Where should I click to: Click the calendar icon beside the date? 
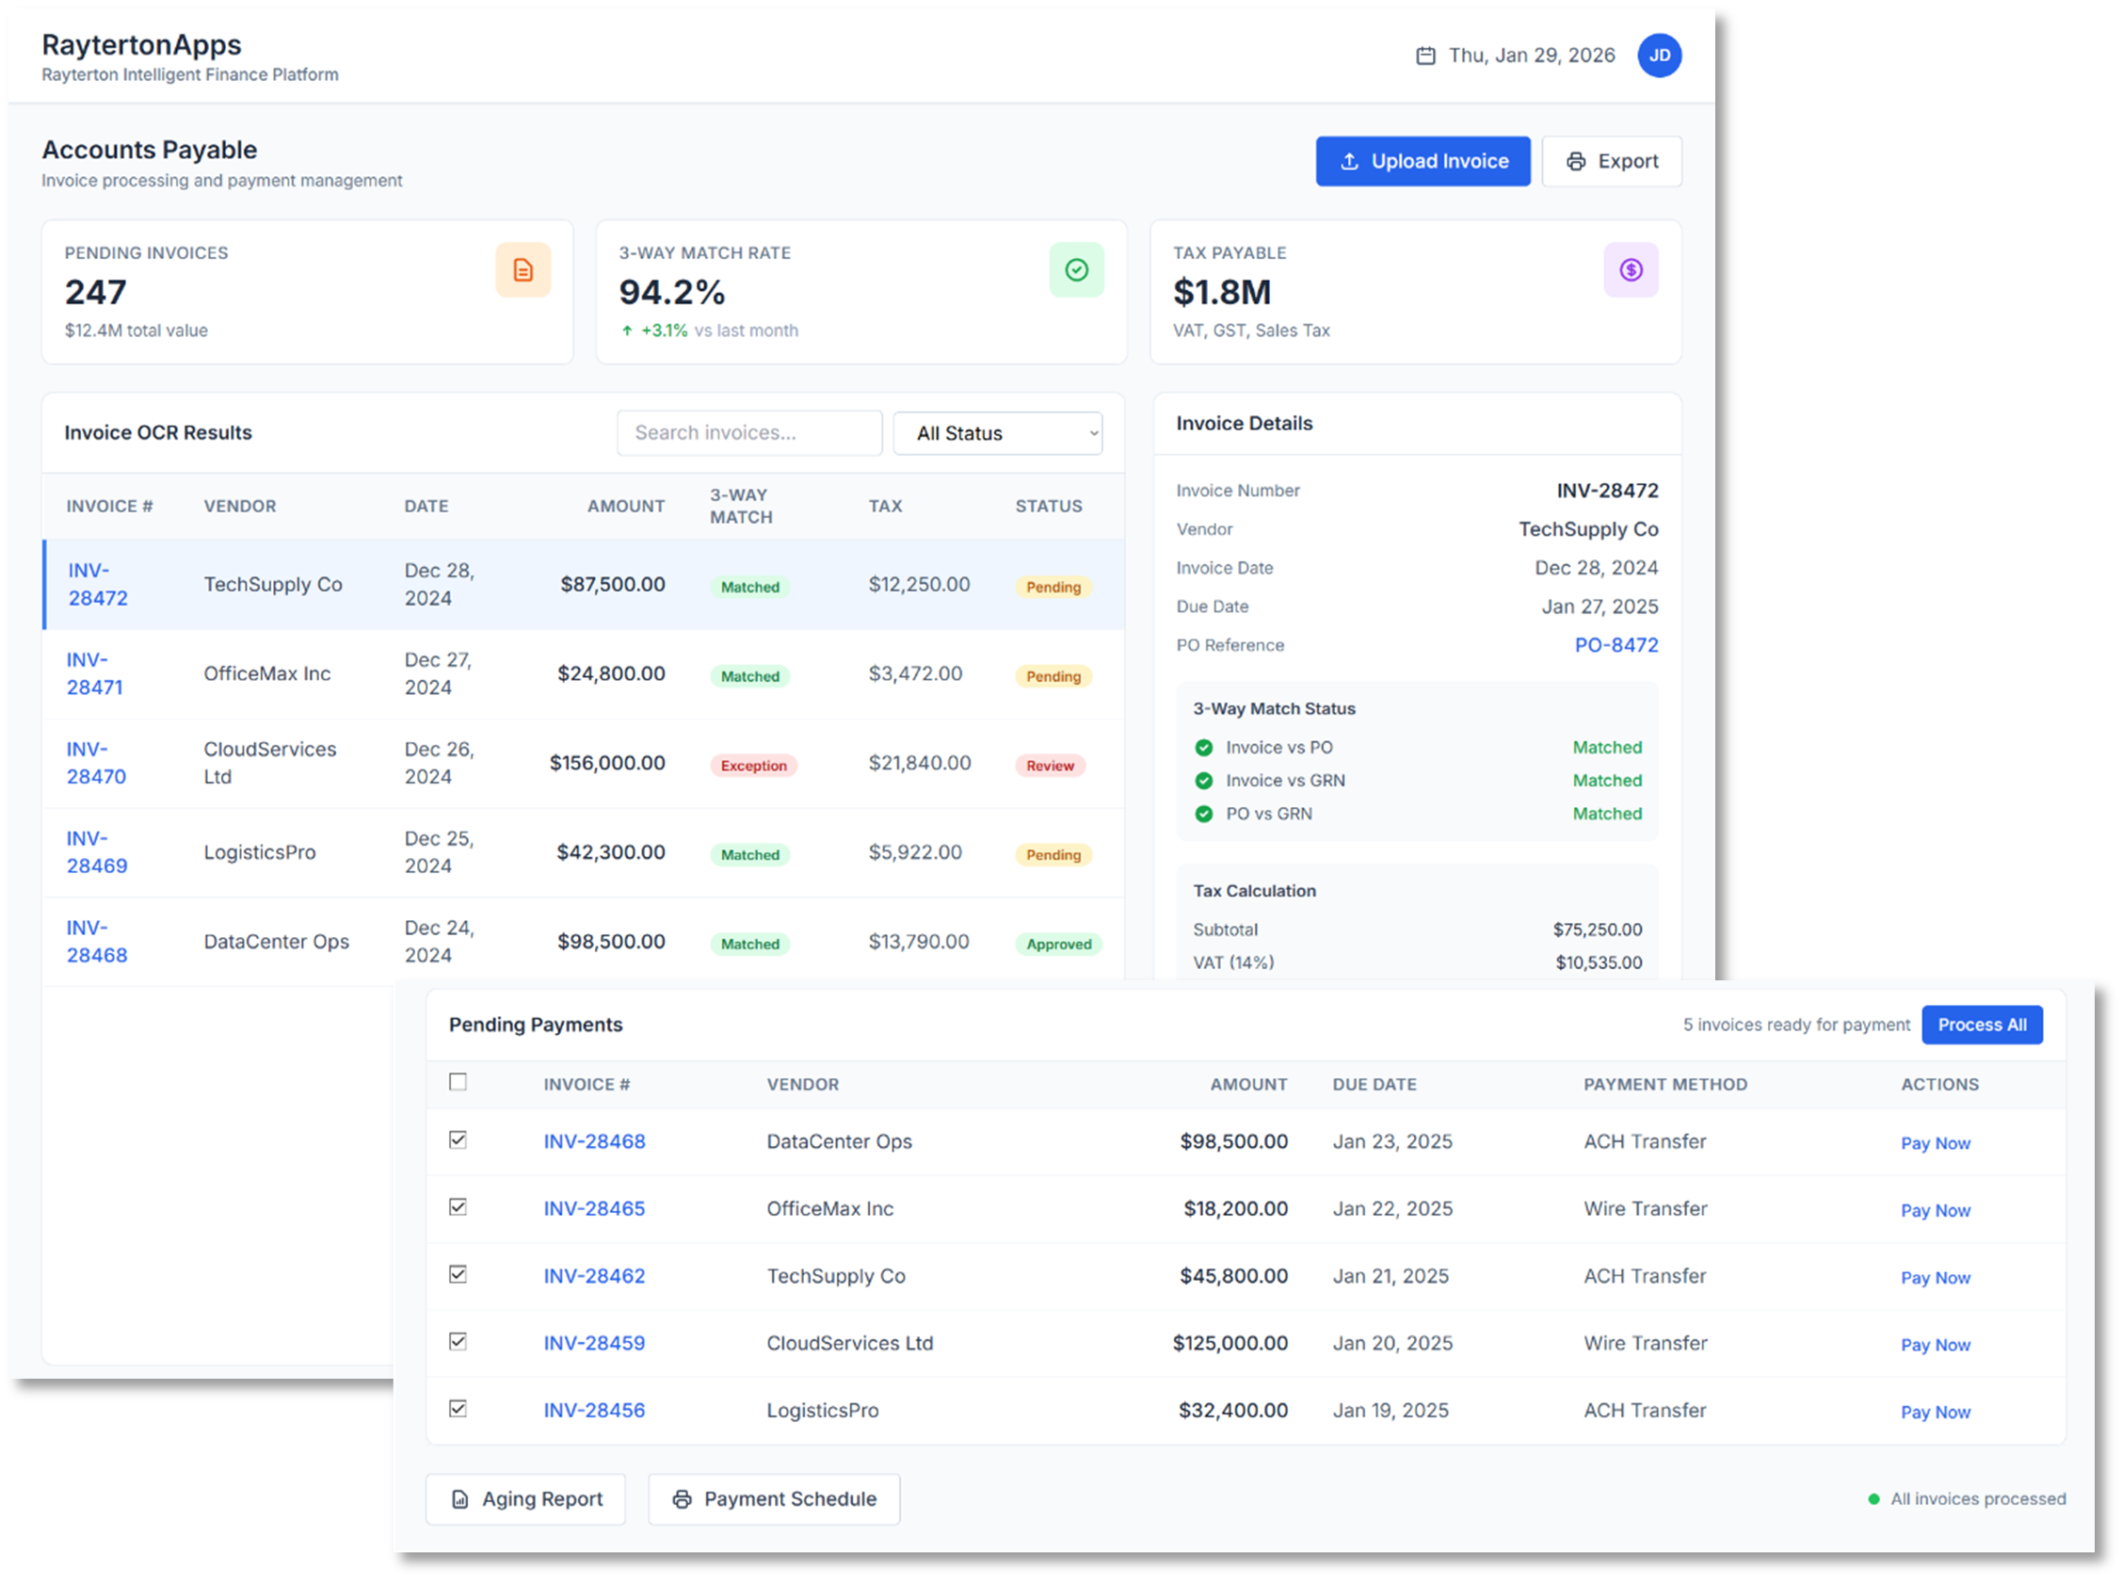click(1426, 55)
